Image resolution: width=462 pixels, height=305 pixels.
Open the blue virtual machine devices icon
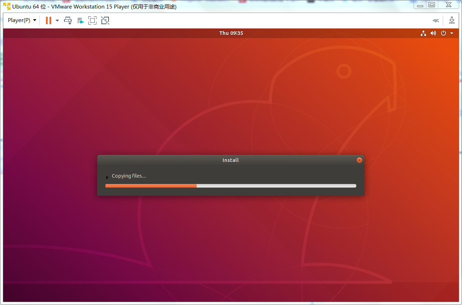(x=80, y=20)
